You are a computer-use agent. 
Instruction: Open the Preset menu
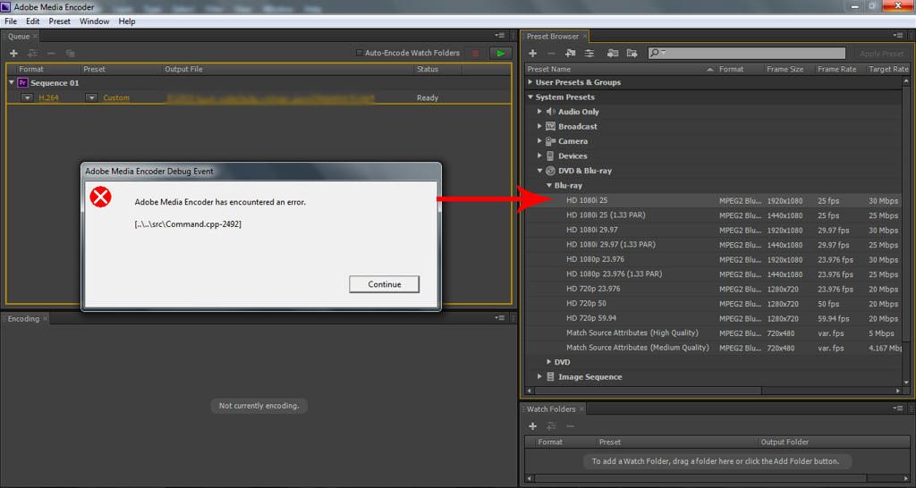coord(60,21)
